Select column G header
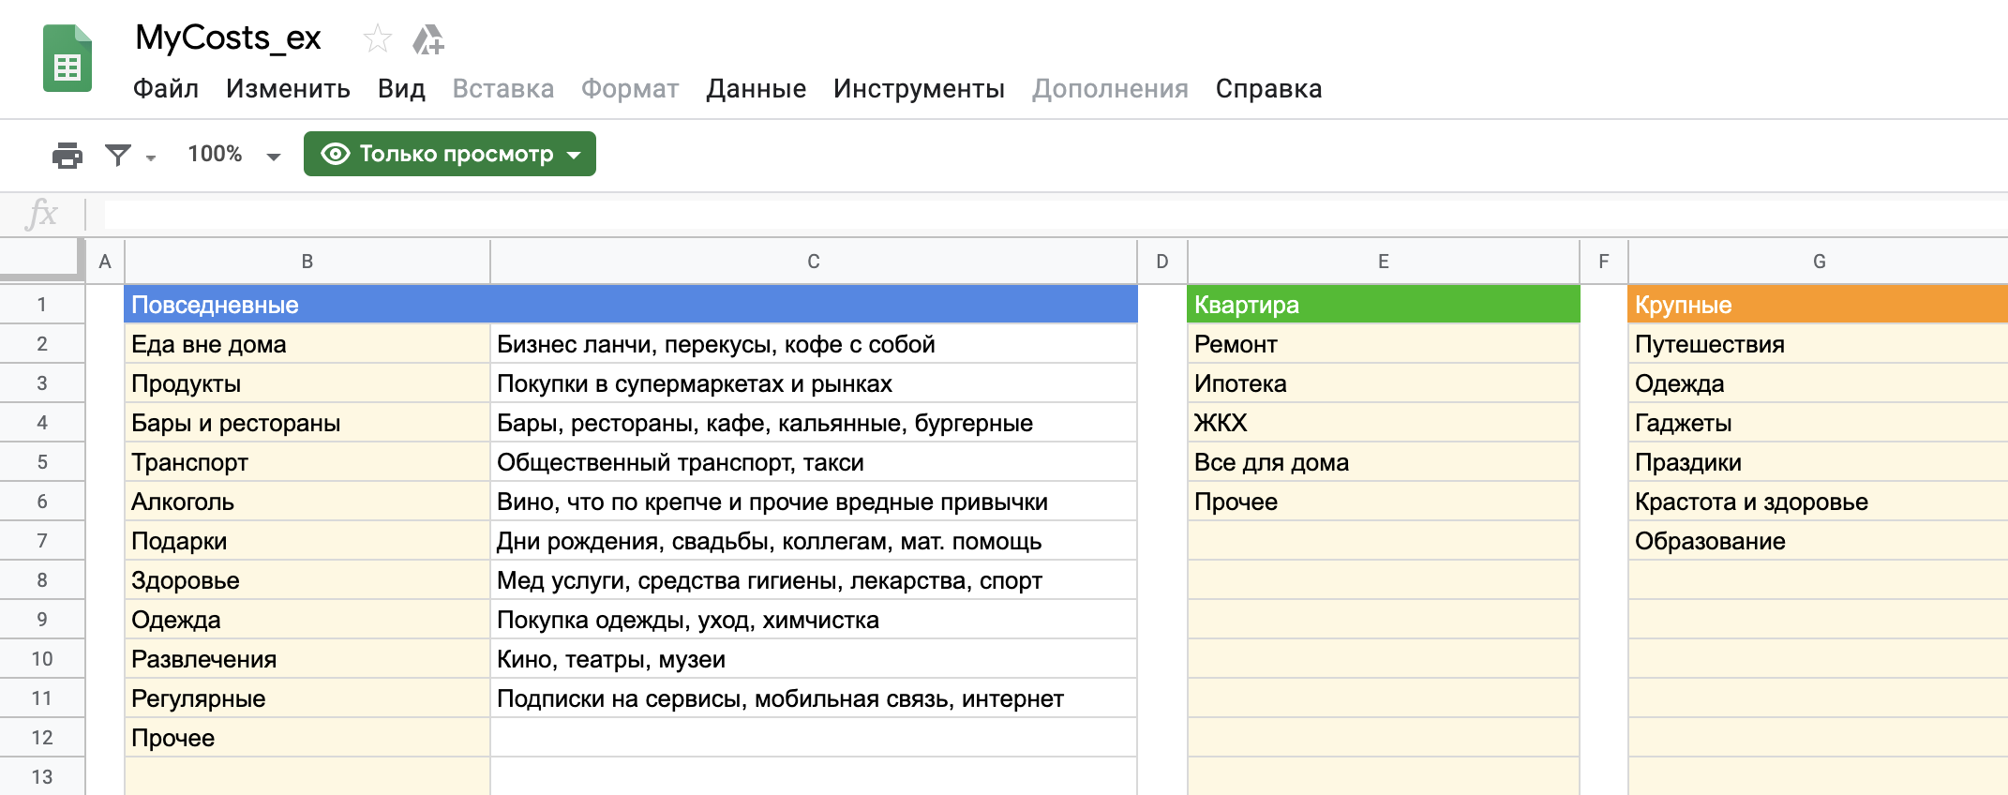The height and width of the screenshot is (795, 2008). click(1819, 262)
